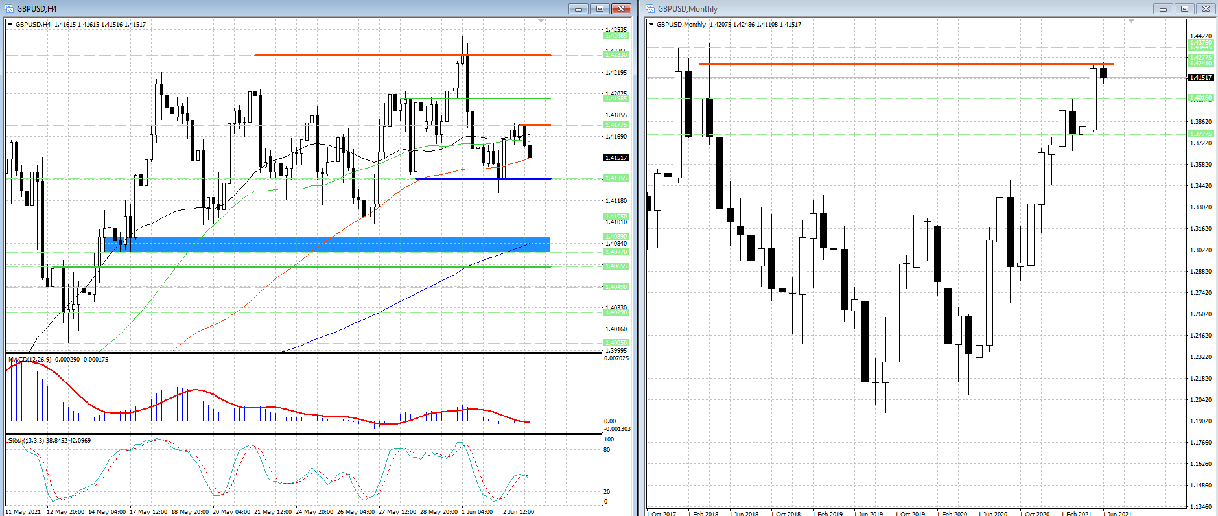Click the 1.40160 level label on the Monthly axis
The height and width of the screenshot is (516, 1218).
1200,99
